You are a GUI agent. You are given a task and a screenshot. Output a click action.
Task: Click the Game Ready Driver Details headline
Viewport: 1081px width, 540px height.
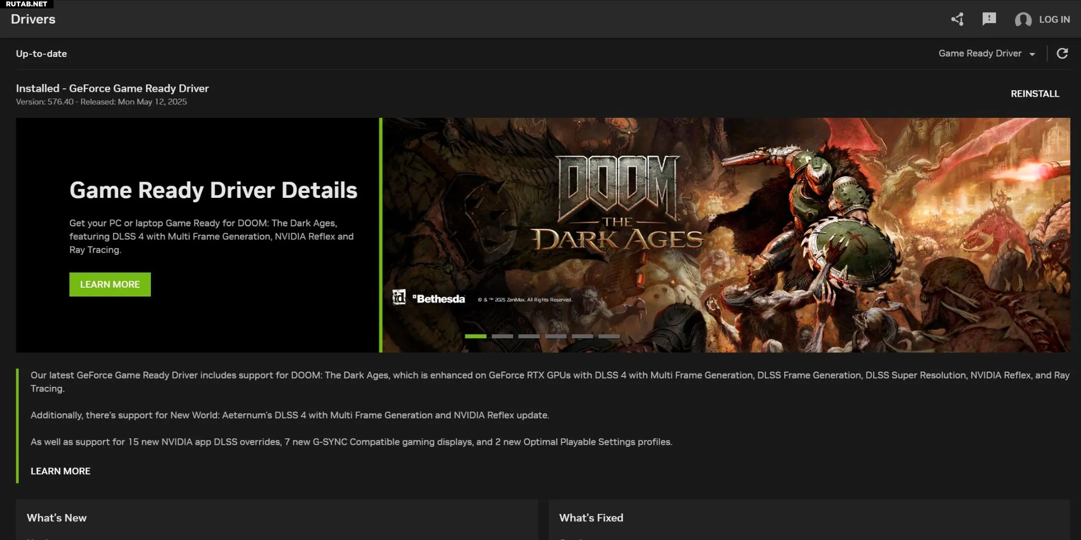(213, 190)
